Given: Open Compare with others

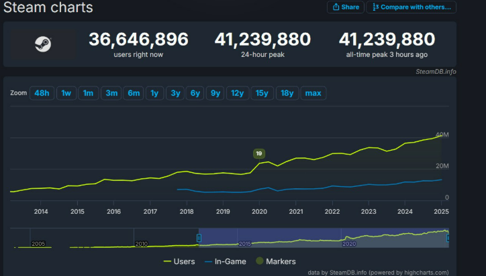Looking at the screenshot, I should click(411, 7).
